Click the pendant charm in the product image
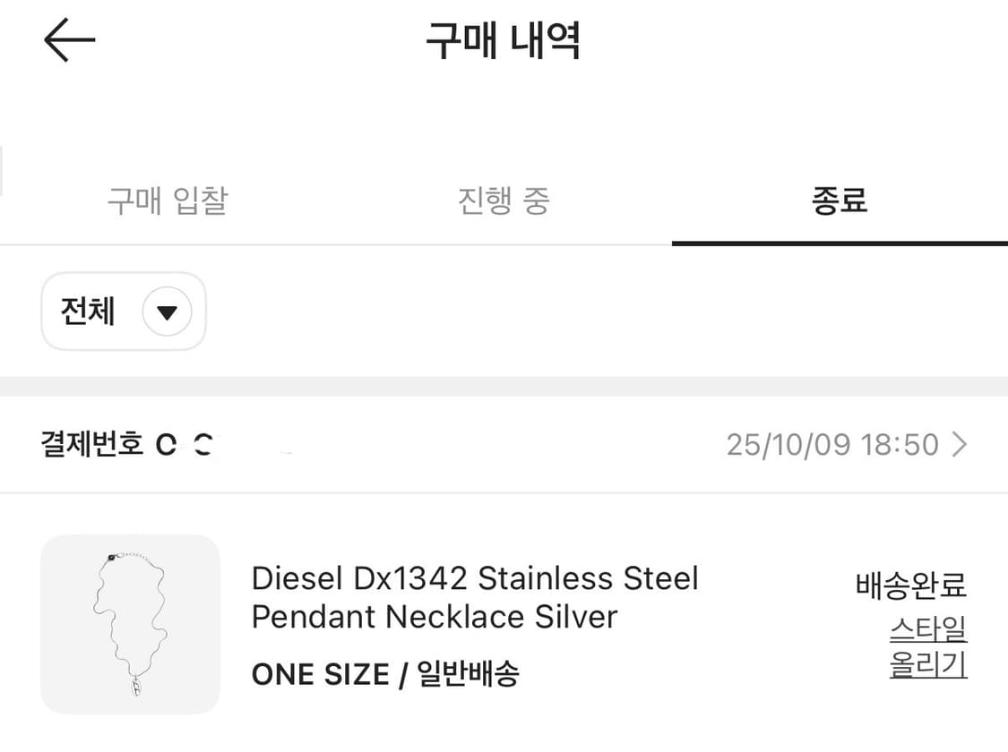Image resolution: width=1008 pixels, height=752 pixels. pos(135,688)
